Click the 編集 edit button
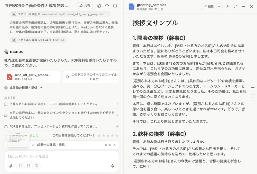Image resolution: width=257 pixels, height=174 pixels. coord(208,6)
